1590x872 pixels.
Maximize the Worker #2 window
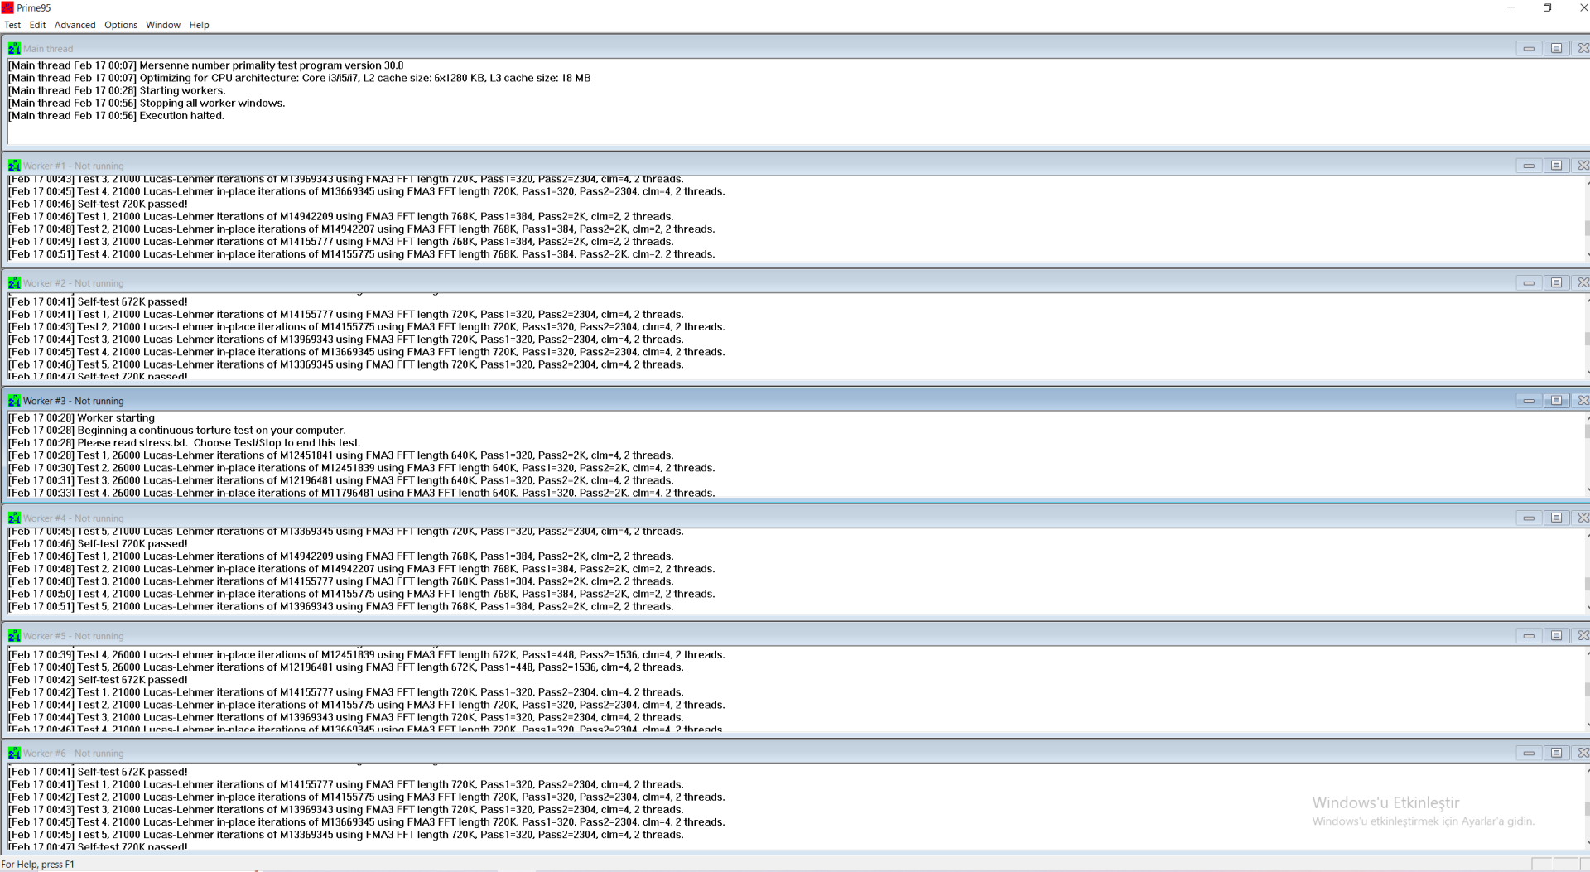[x=1556, y=283]
